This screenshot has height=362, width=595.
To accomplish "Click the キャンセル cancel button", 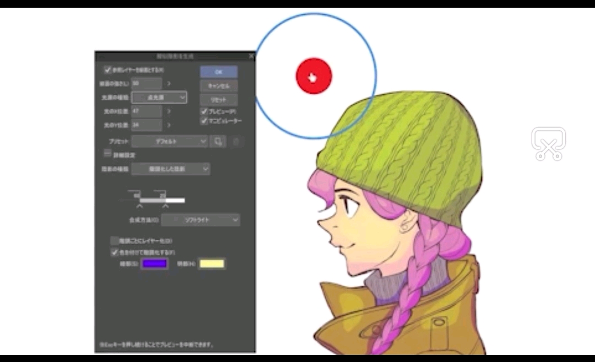I will tap(219, 86).
